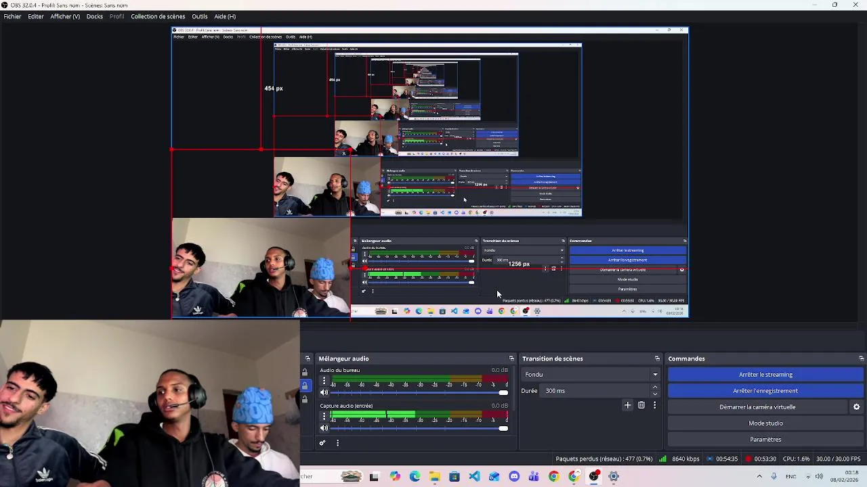
Task: Open the Profil menu
Action: pyautogui.click(x=117, y=16)
